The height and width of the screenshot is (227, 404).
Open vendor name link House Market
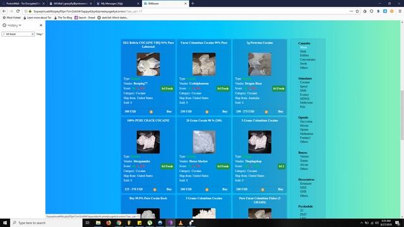coord(198,161)
